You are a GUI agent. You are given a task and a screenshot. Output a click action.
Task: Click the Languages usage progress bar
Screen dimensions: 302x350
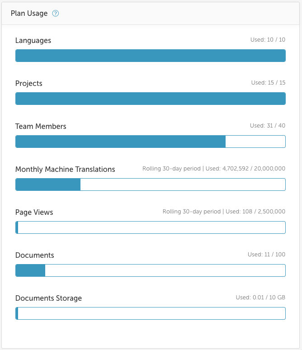tap(151, 56)
